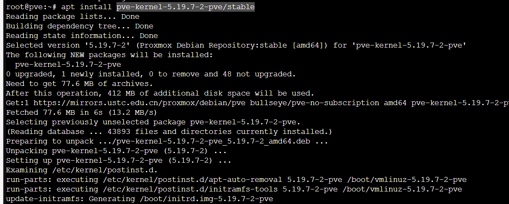This screenshot has width=509, height=204.
Task: Click the 'update-initramfs: Generating' line
Action: [x=139, y=199]
